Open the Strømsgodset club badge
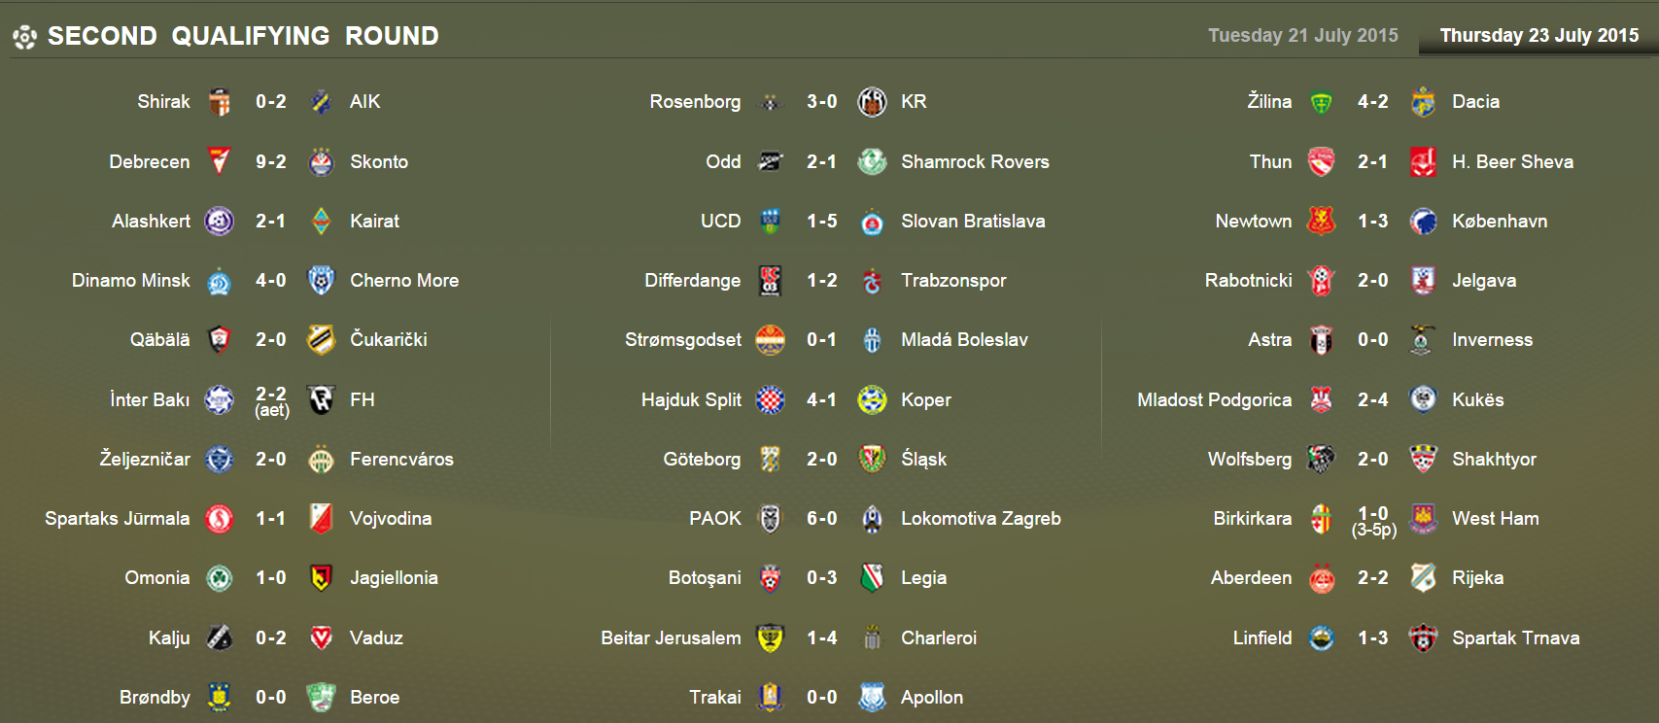Screen dimensions: 1659x723 tap(770, 340)
